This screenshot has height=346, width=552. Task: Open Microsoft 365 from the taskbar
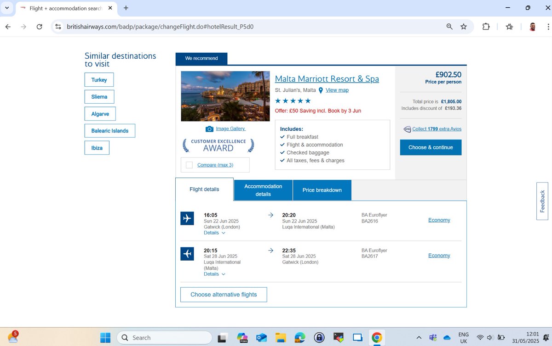pos(242,338)
